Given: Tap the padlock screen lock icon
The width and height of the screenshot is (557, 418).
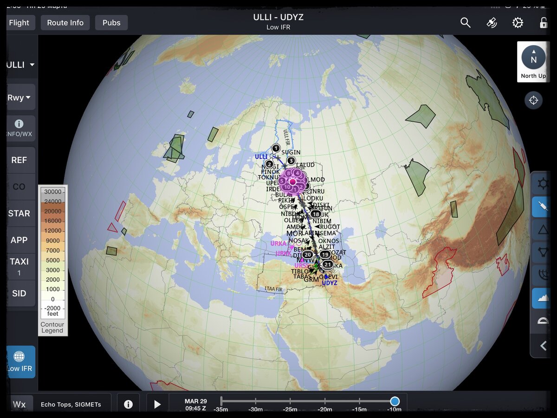Looking at the screenshot, I should pyautogui.click(x=544, y=23).
